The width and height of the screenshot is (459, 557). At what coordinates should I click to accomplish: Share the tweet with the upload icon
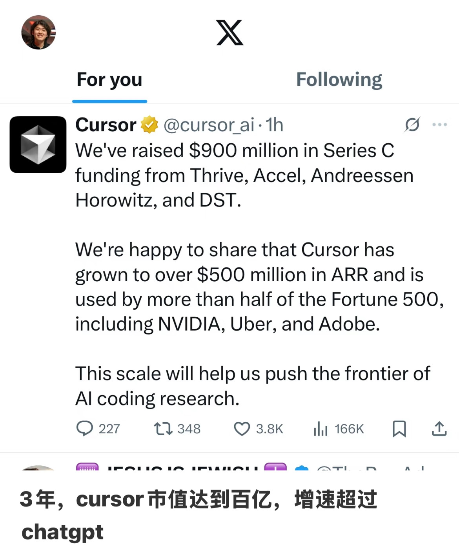[439, 429]
